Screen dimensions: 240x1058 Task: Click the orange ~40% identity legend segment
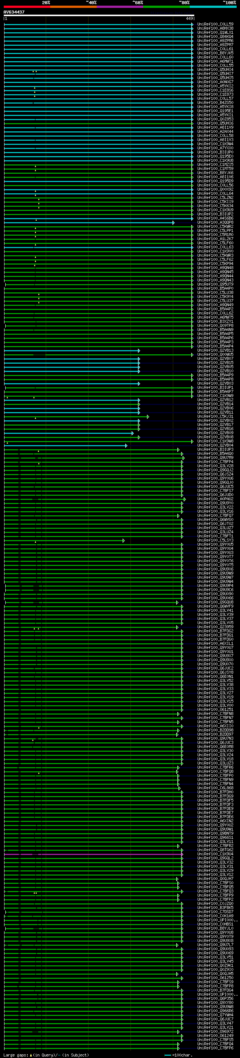pyautogui.click(x=73, y=7)
